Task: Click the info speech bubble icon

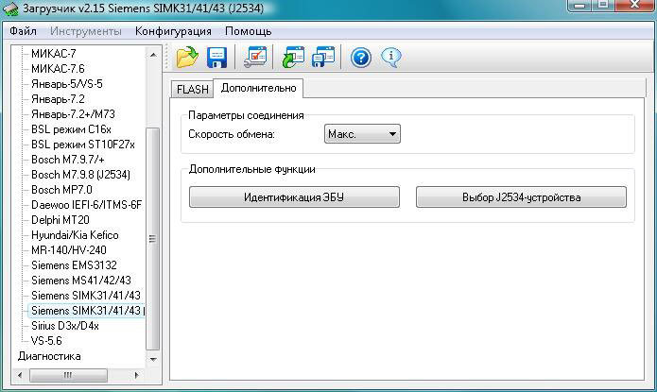Action: (390, 58)
